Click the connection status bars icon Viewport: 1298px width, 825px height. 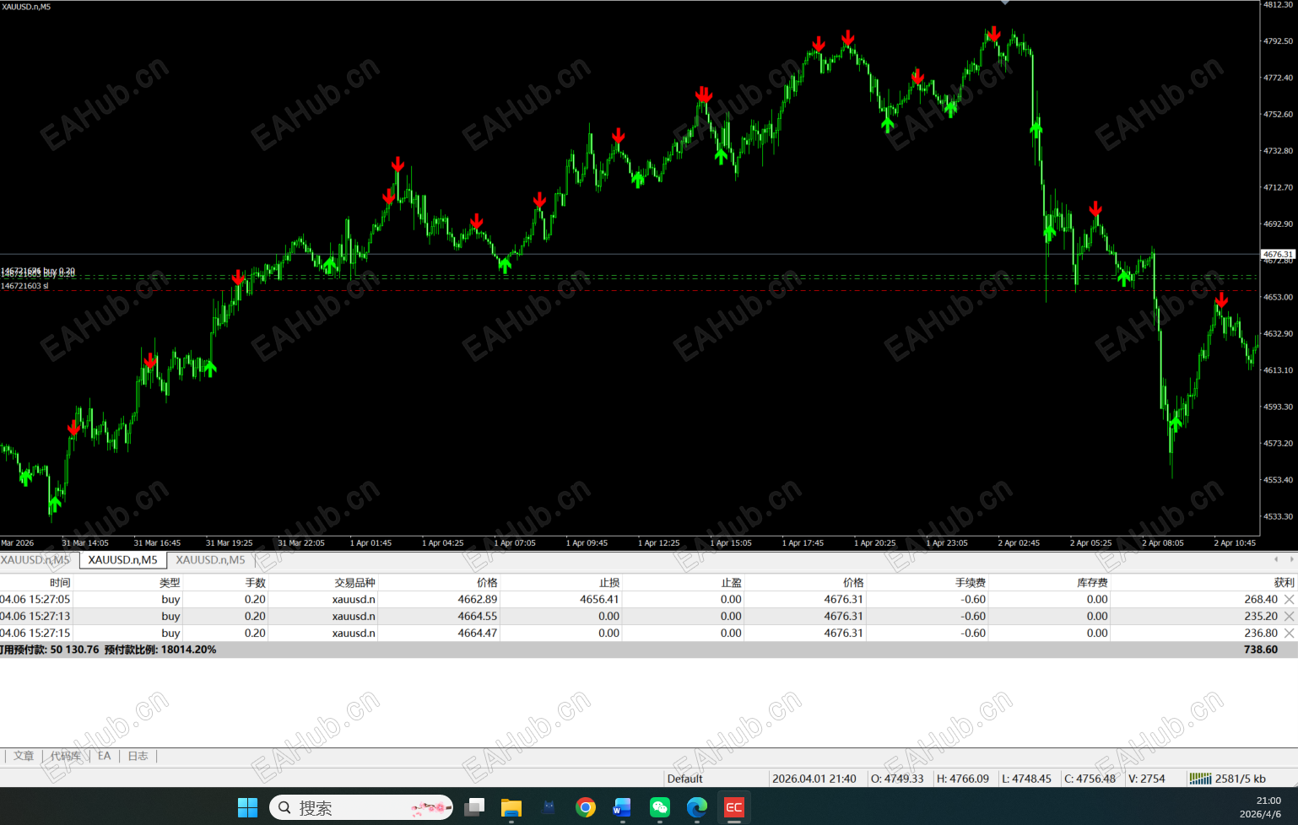tap(1200, 779)
